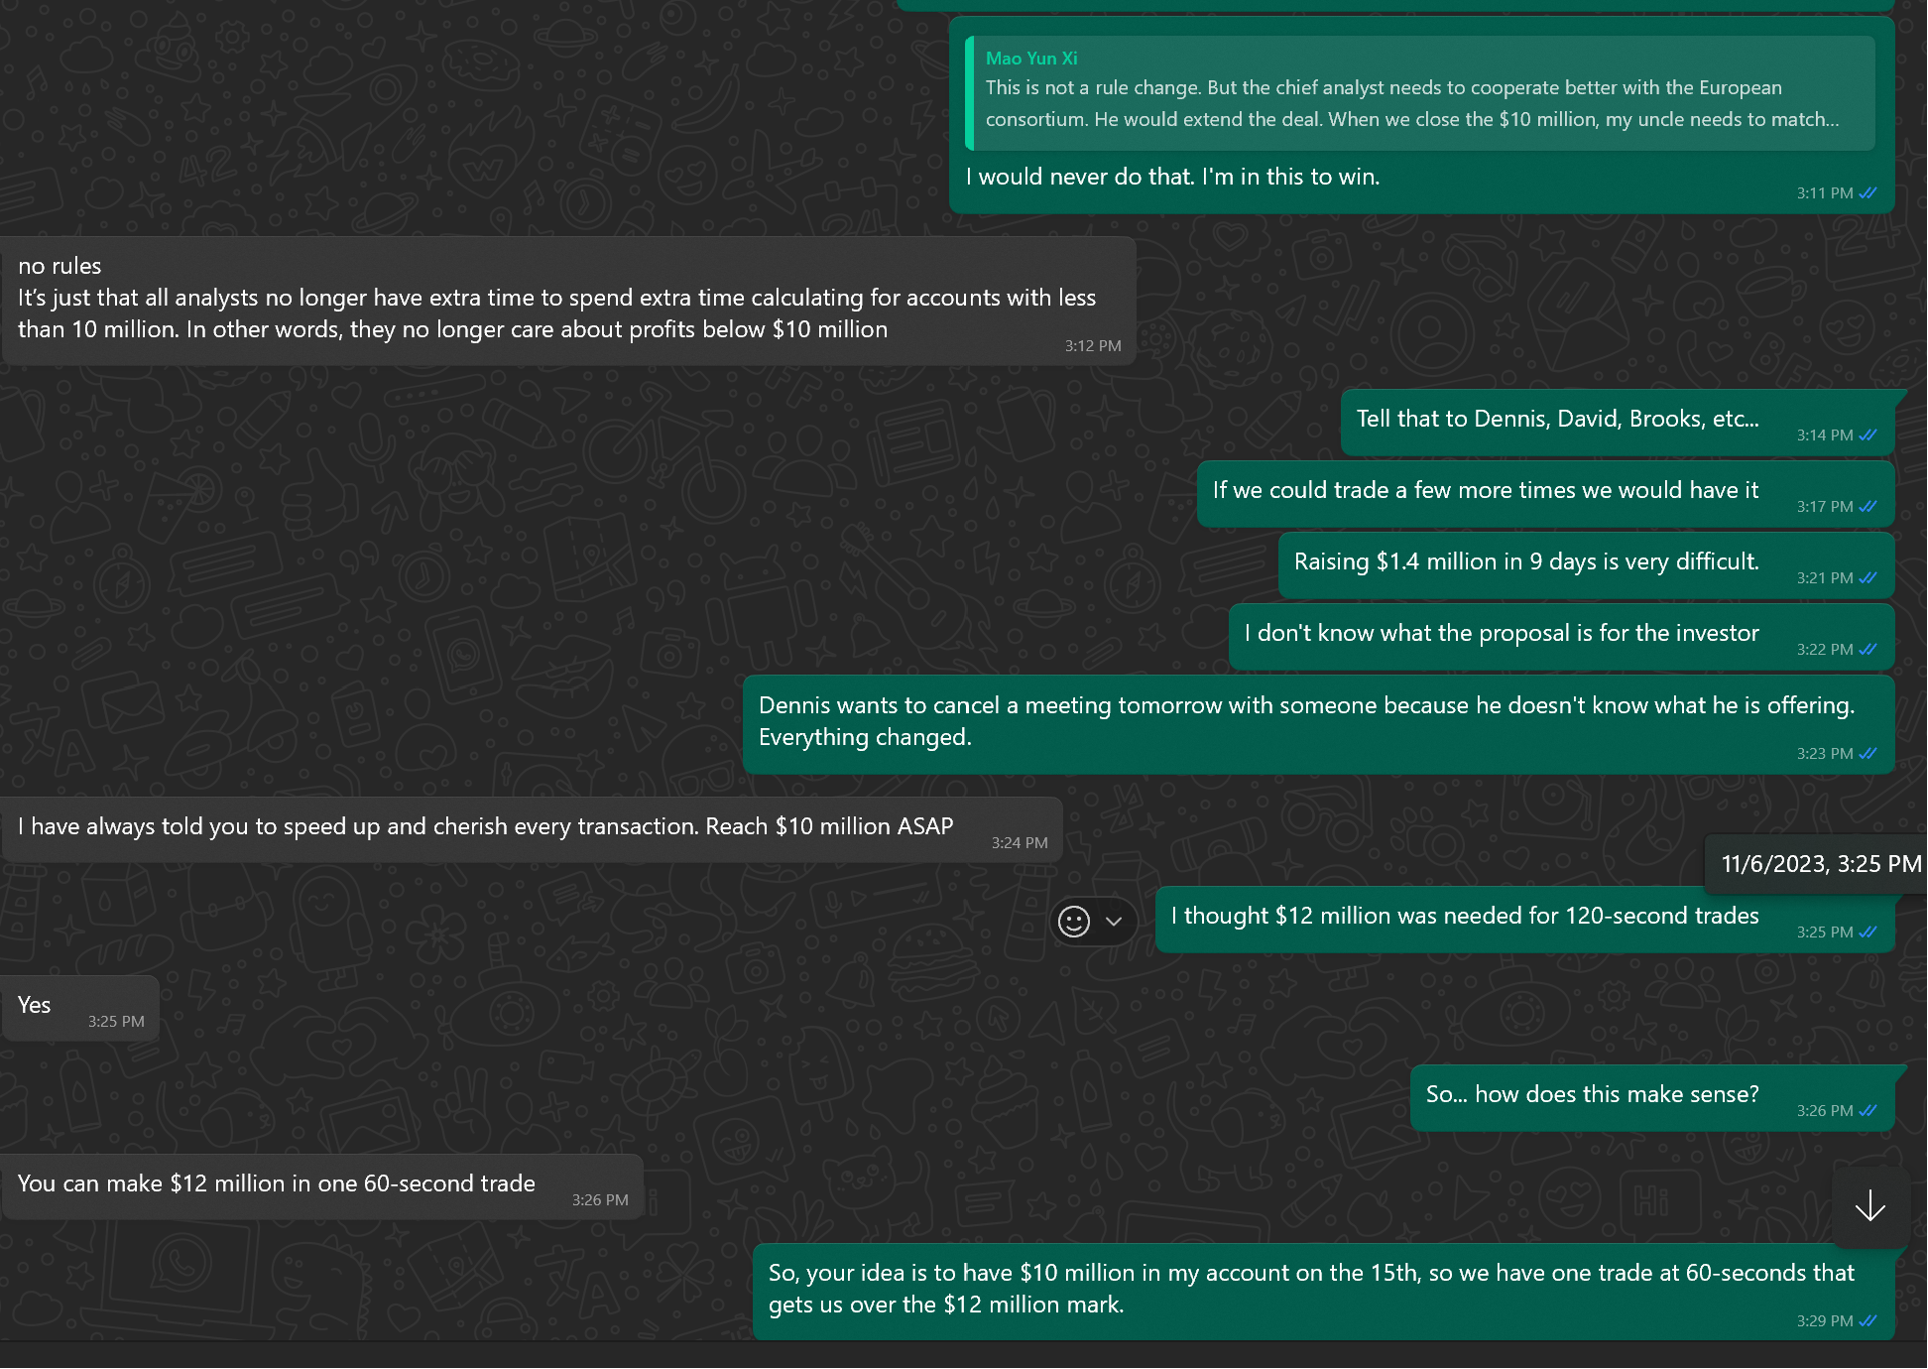Screen dimensions: 1928x1369
Task: Open the emoji reaction picker smiley
Action: tap(1073, 922)
